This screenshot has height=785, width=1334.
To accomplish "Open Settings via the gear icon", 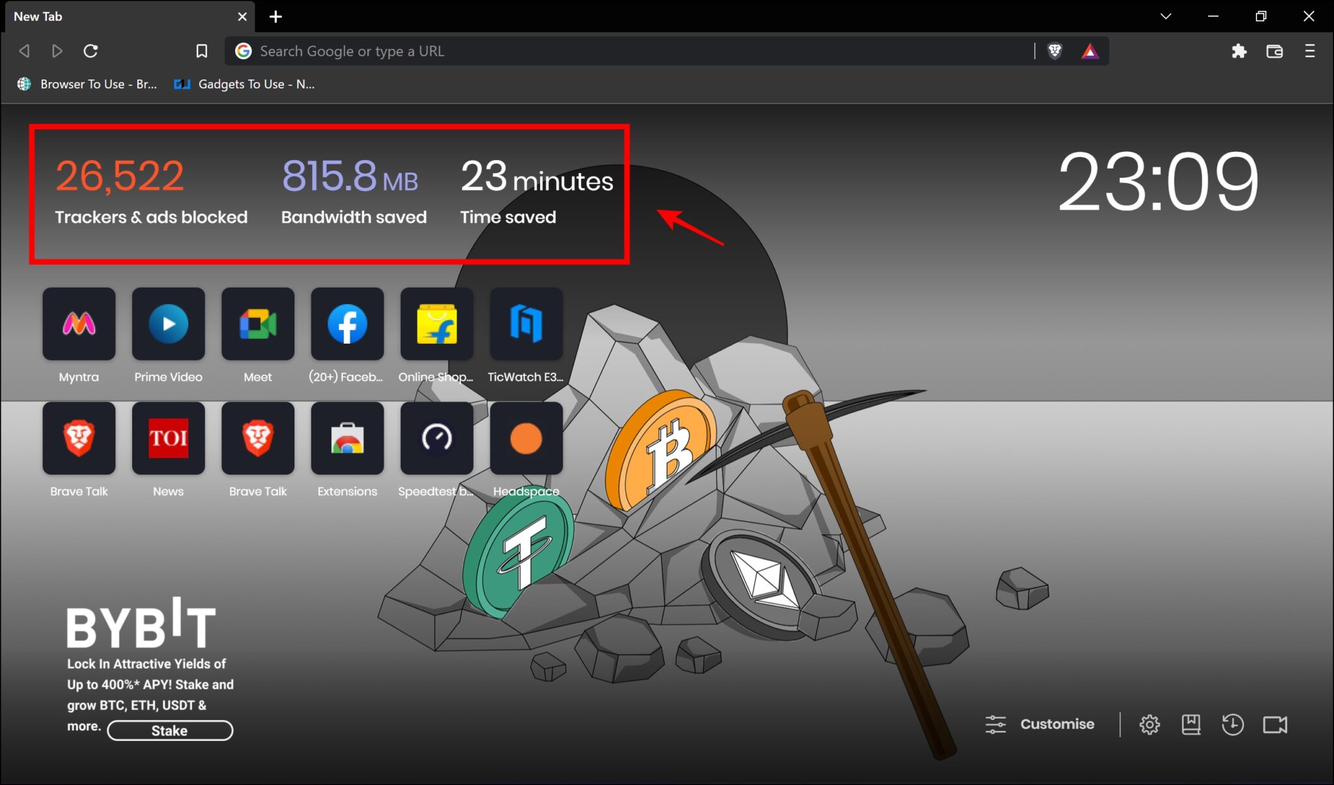I will [1149, 724].
